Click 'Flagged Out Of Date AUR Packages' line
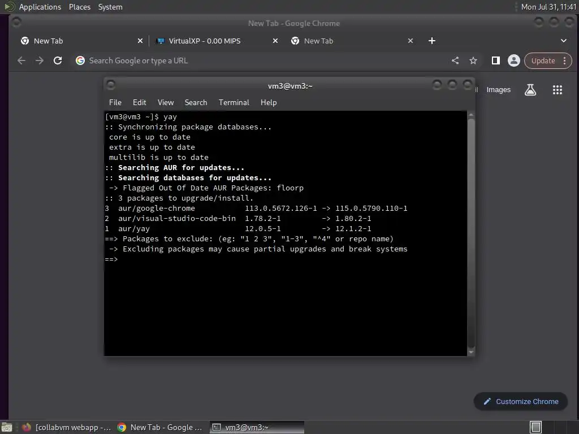 click(x=206, y=188)
